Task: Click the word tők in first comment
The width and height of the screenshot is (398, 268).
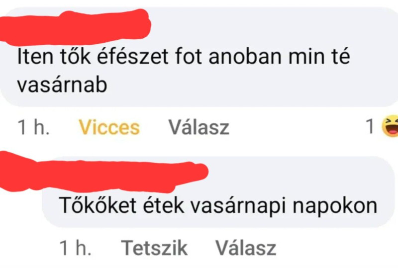Action: click(x=75, y=56)
